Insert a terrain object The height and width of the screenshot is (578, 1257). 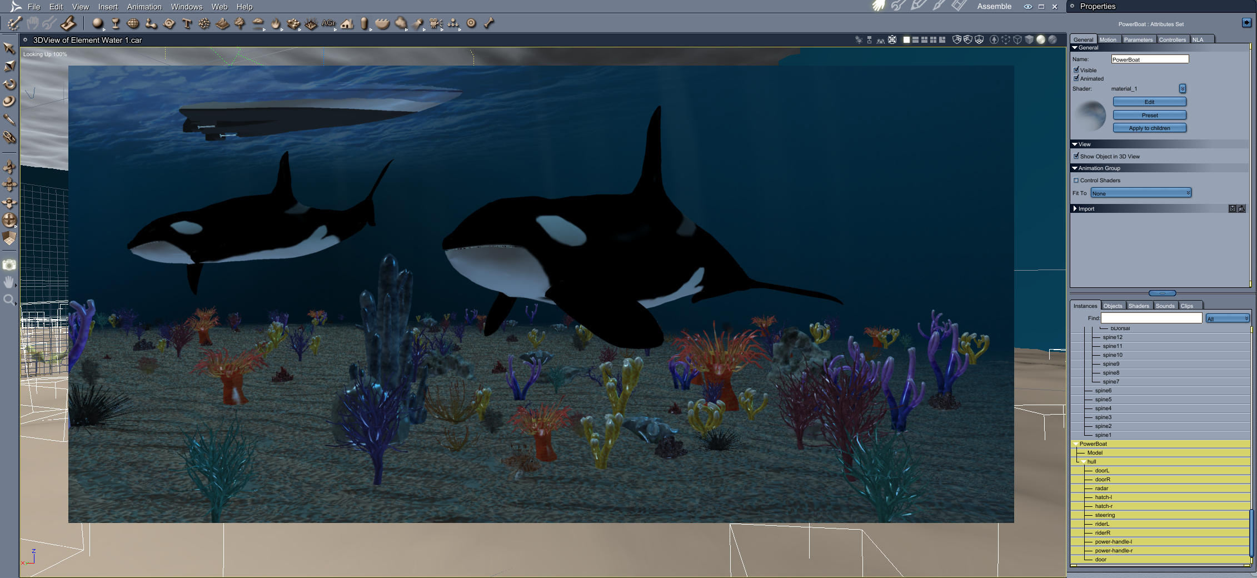point(222,23)
